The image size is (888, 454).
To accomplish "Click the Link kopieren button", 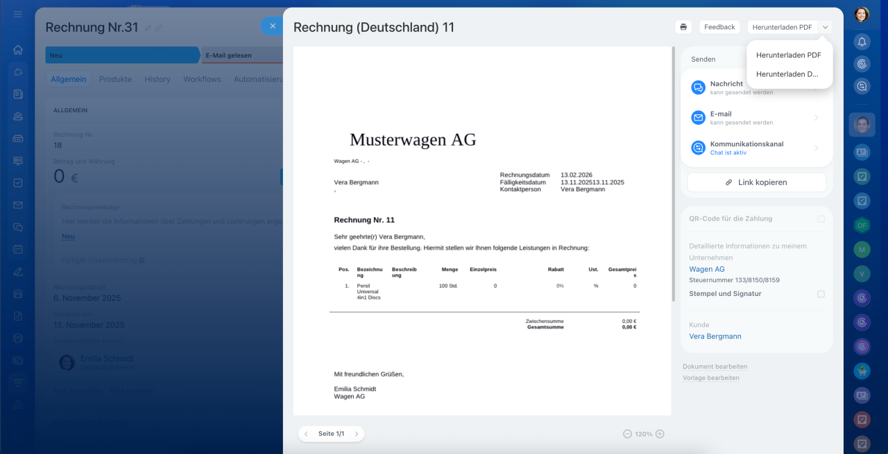I will coord(756,182).
